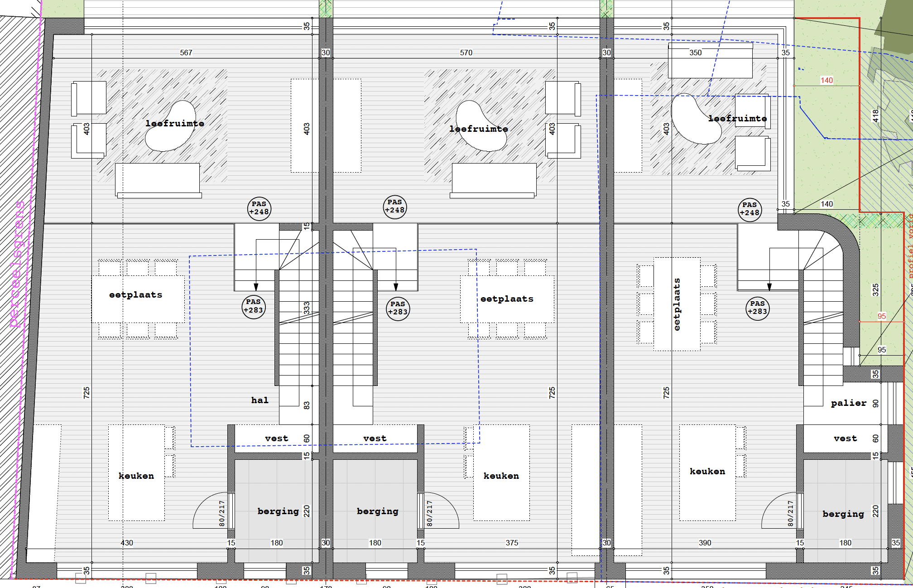913x588 pixels.
Task: Select the palier room label
Action: click(x=848, y=403)
